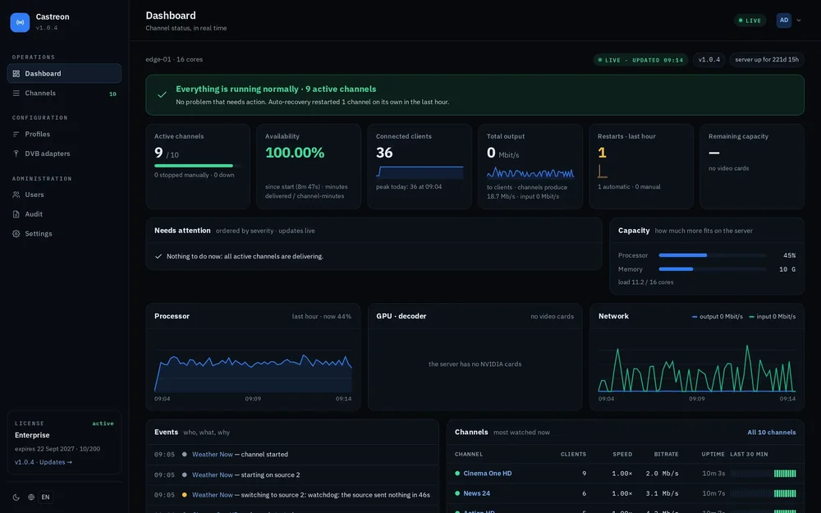Expand the user menu chevron next to AD
This screenshot has height=513, width=821.
click(x=799, y=21)
